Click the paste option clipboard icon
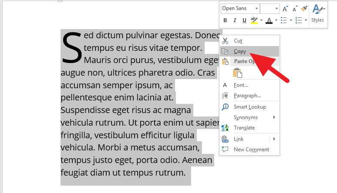This screenshot has height=193, width=337. pos(237,73)
